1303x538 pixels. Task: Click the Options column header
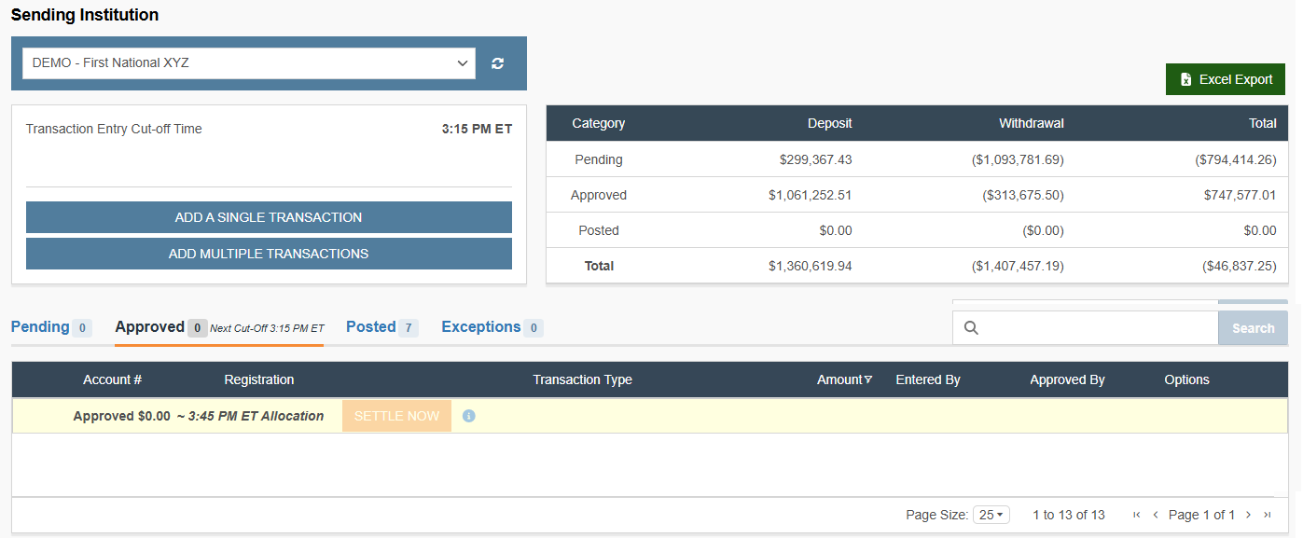pos(1186,379)
